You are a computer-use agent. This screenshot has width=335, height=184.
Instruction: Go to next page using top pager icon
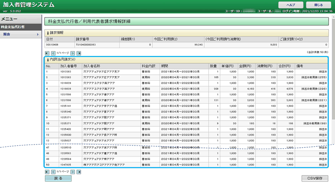click(73, 53)
